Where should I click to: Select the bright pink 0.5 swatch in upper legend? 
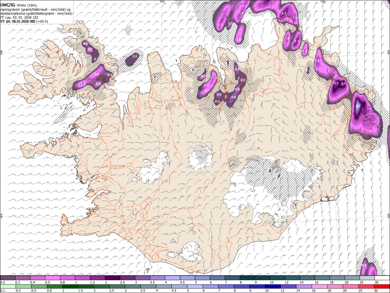tap(53, 278)
